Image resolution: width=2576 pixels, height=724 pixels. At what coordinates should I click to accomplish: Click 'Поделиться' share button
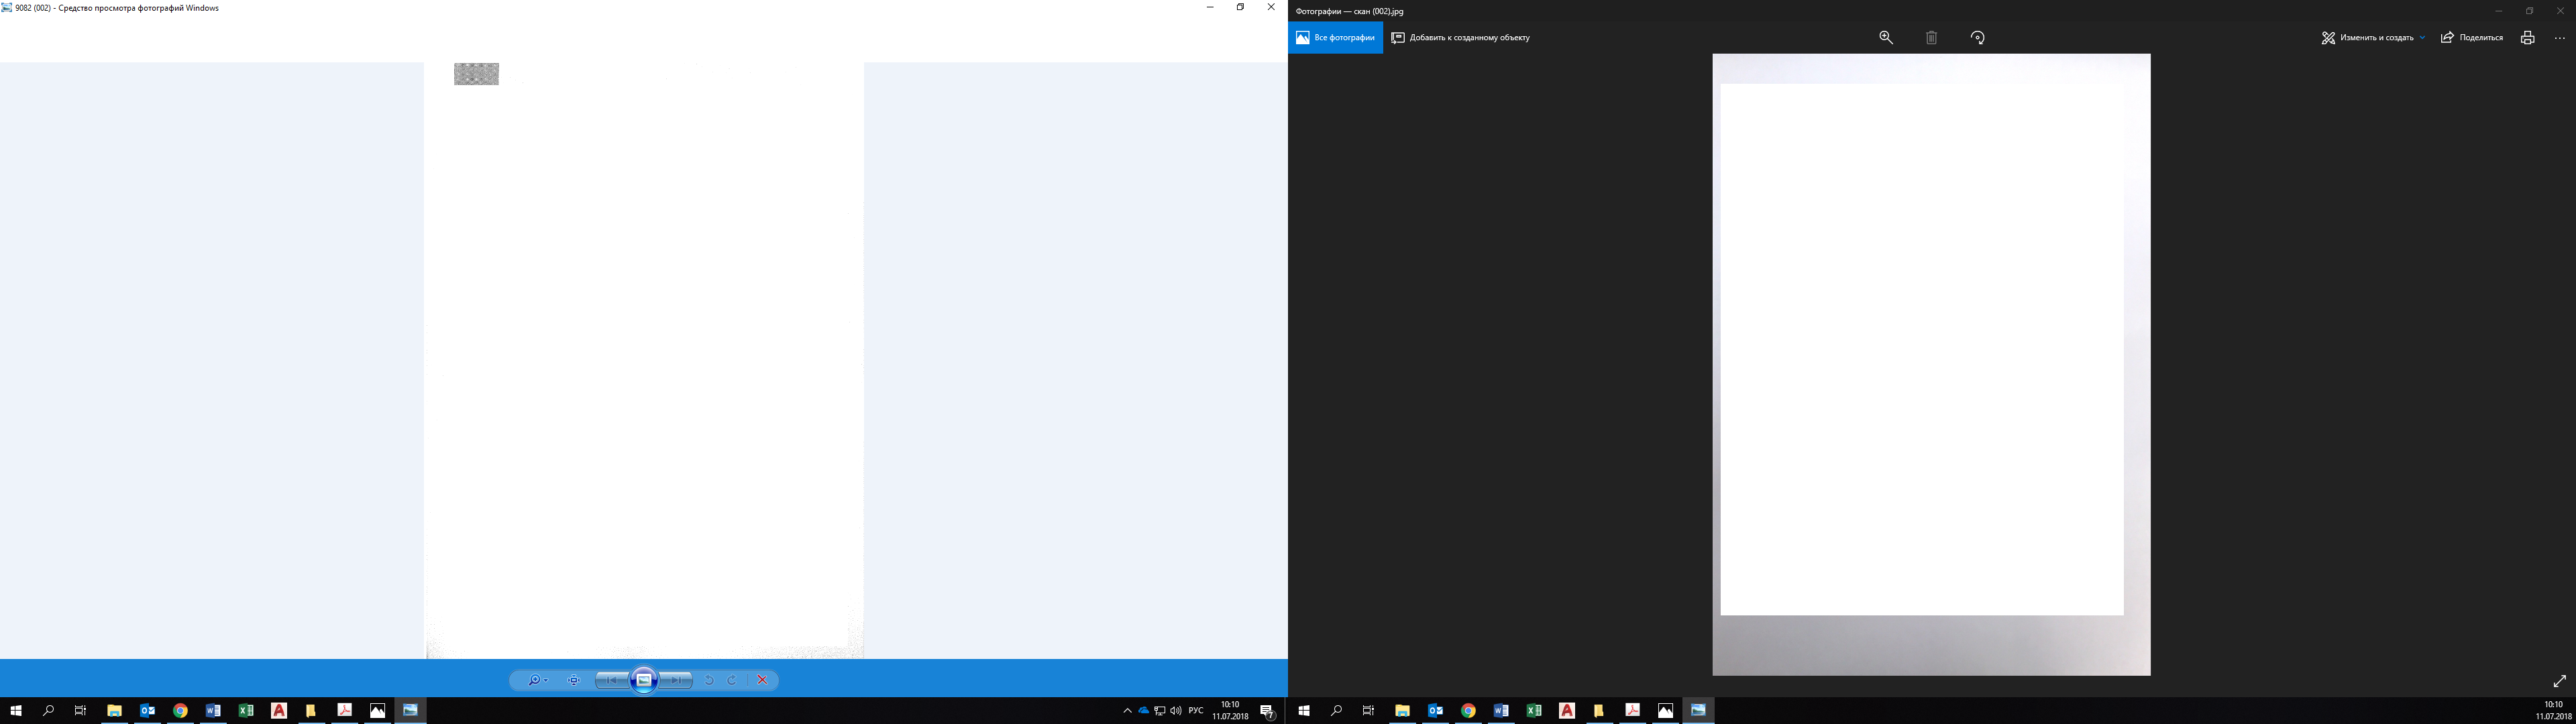pyautogui.click(x=2472, y=38)
